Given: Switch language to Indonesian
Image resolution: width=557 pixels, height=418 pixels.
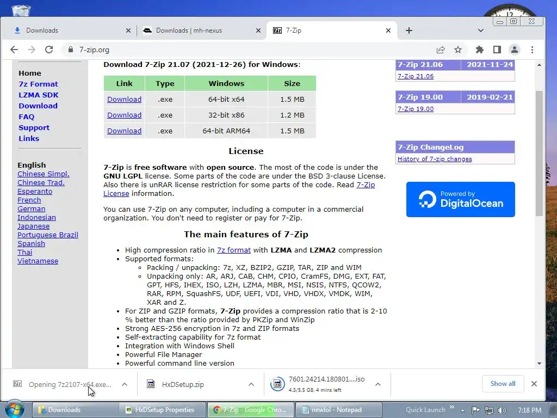Looking at the screenshot, I should 36,218.
